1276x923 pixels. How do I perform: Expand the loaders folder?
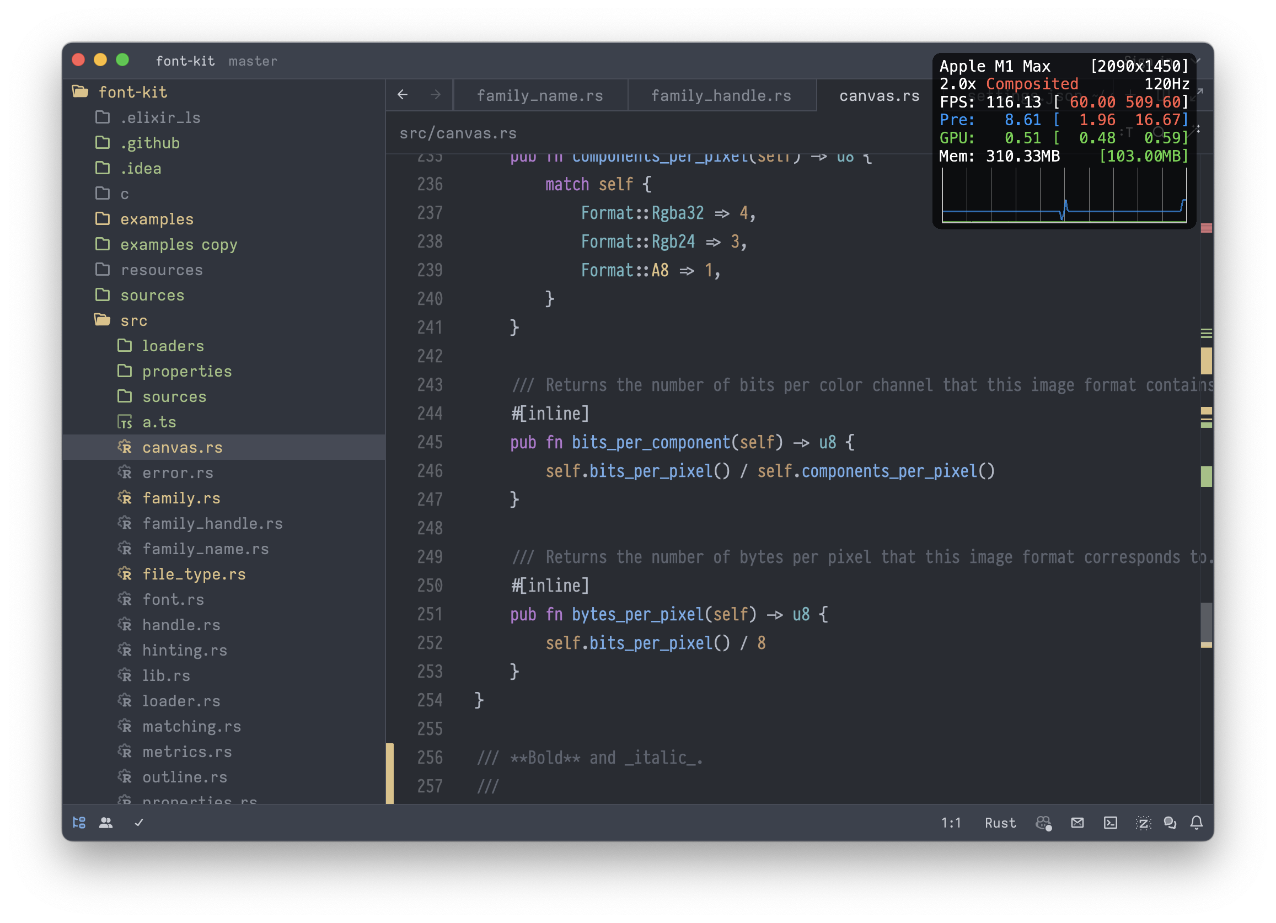173,345
